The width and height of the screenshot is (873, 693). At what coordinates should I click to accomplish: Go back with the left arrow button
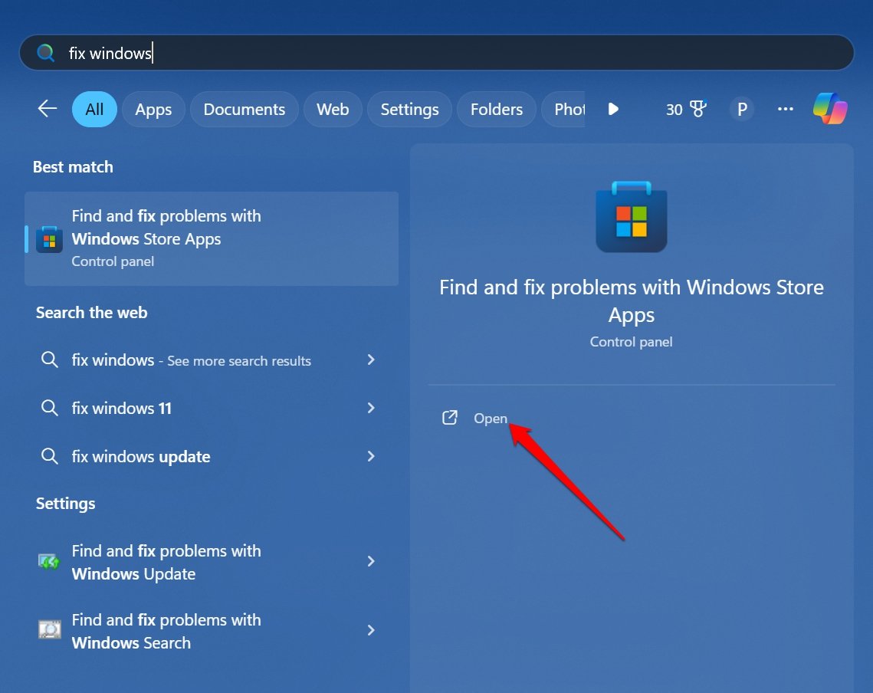click(48, 109)
